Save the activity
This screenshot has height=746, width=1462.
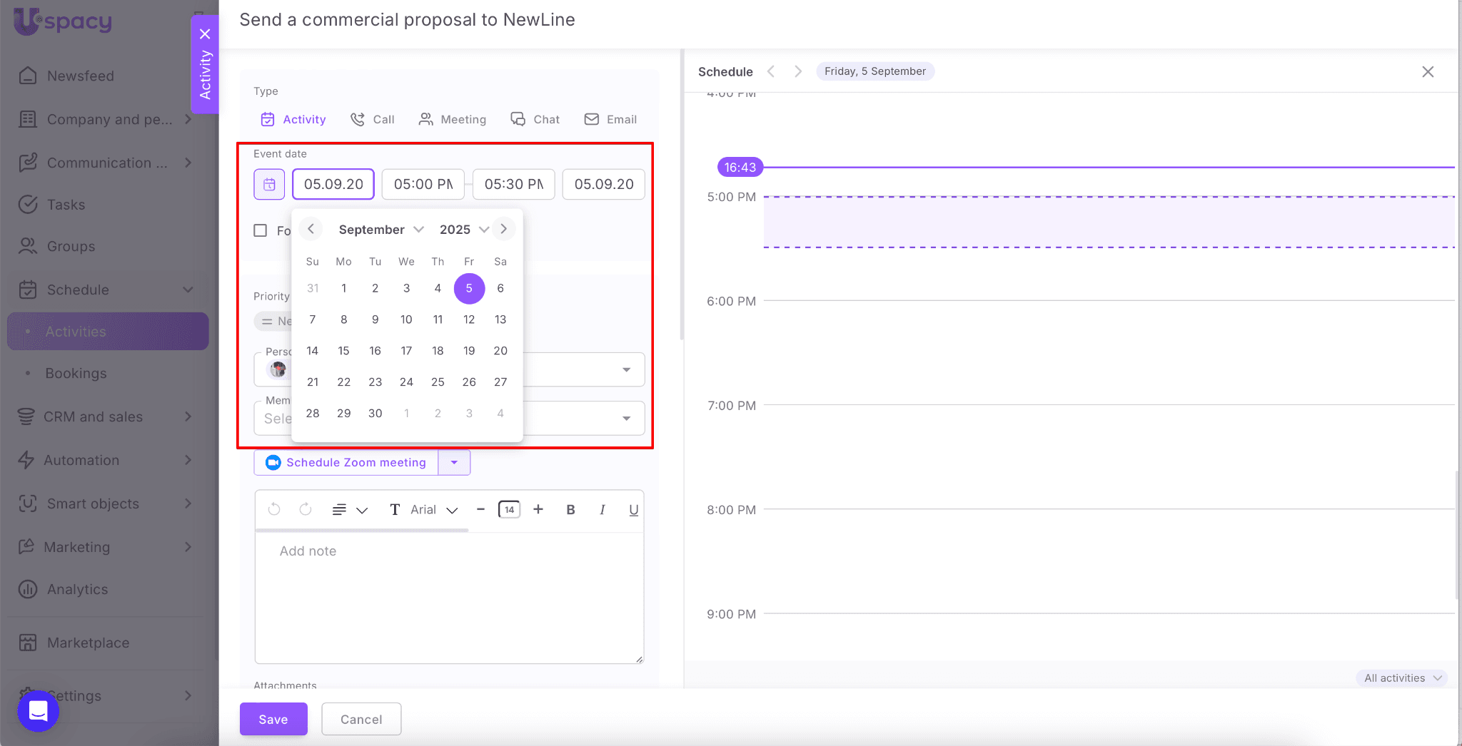(x=273, y=719)
